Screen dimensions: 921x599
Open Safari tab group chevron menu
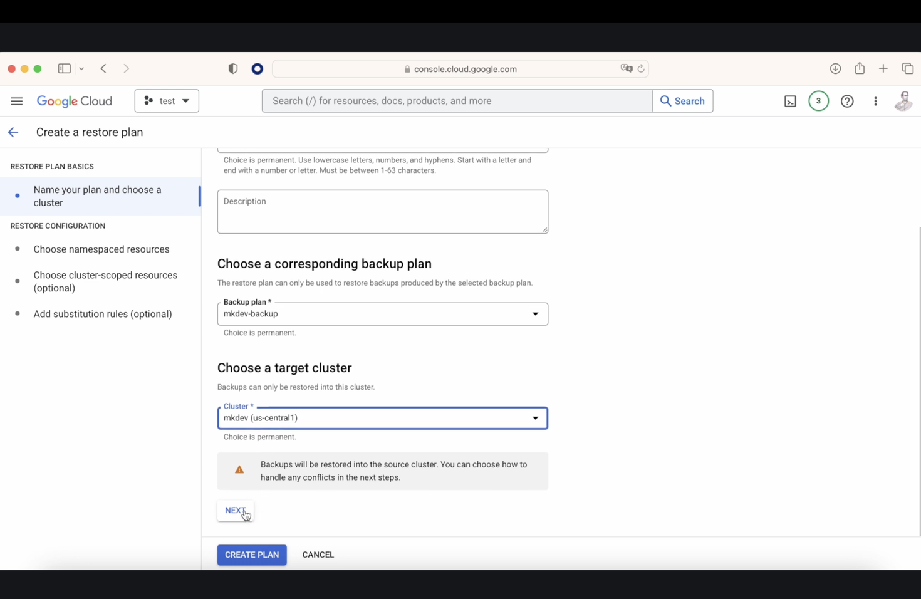(x=81, y=69)
